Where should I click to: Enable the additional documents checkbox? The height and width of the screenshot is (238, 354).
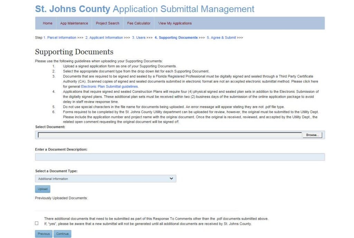point(36,223)
